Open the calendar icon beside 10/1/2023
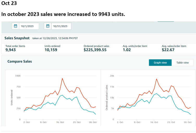Image resolution: width=196 pixels, height=133 pixels. pyautogui.click(x=15, y=26)
